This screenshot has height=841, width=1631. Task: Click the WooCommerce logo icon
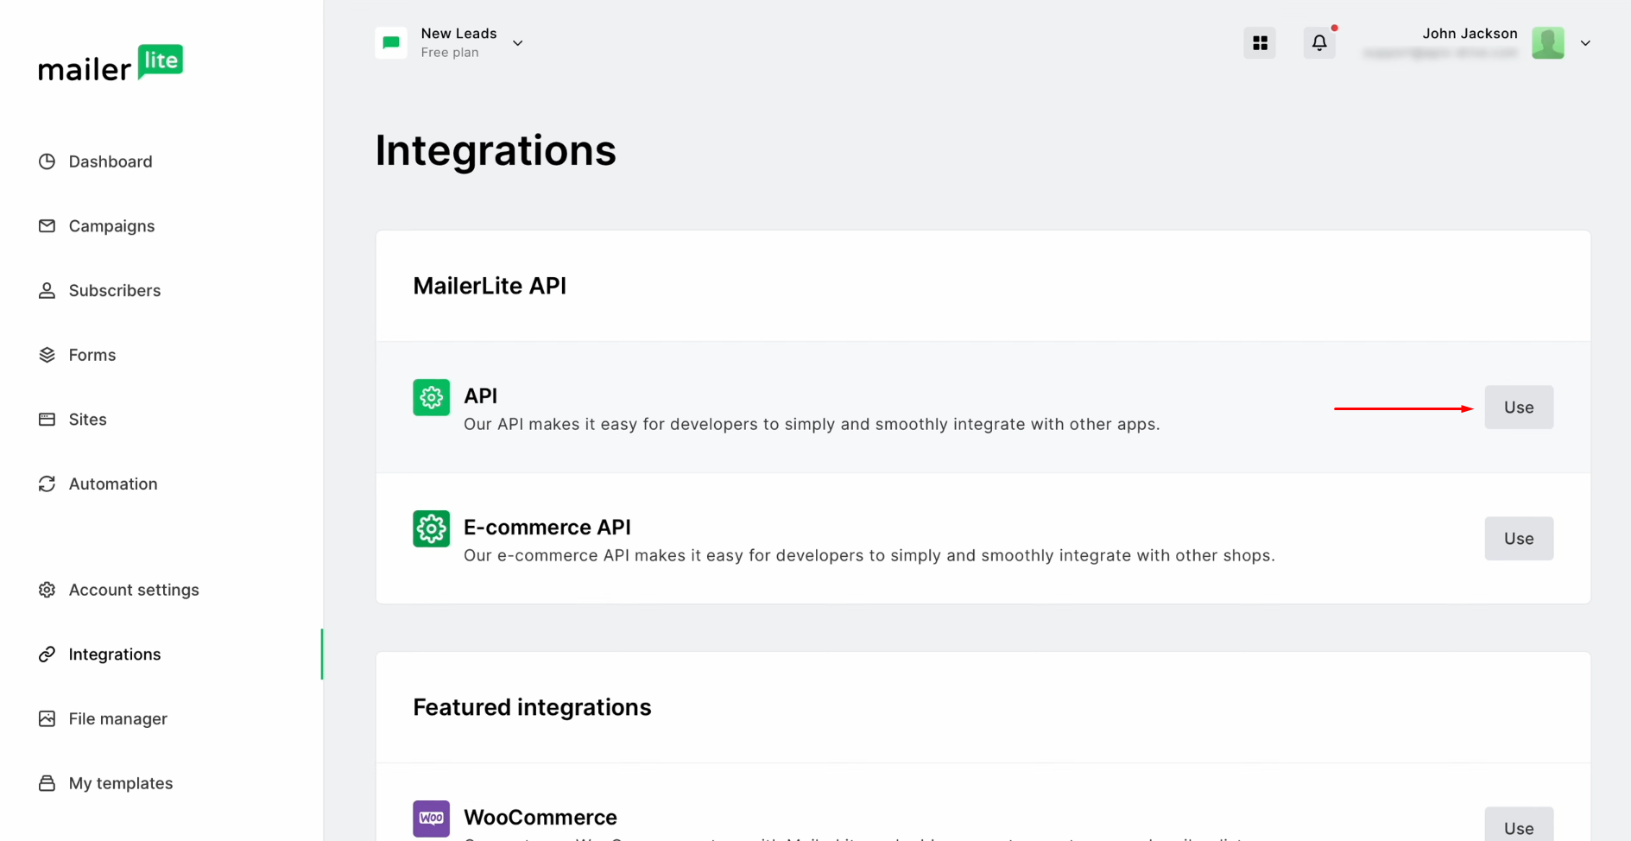tap(431, 819)
